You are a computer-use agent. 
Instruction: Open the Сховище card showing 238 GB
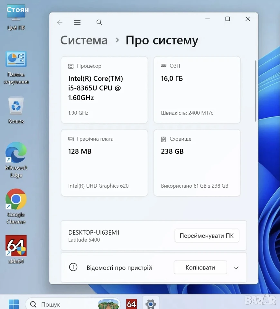pyautogui.click(x=197, y=163)
